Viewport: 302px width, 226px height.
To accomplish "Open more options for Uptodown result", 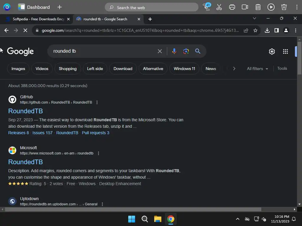I will pyautogui.click(x=102, y=204).
